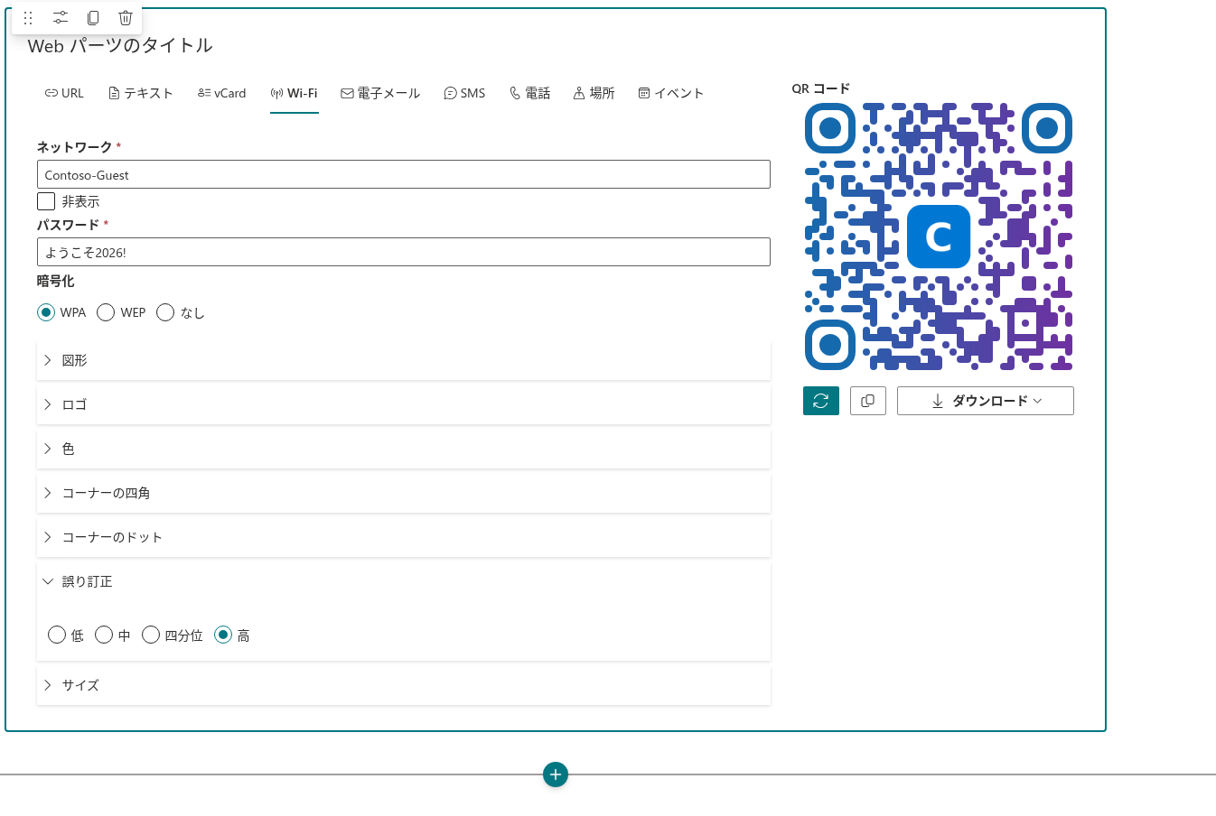Expand the 図形 section
Image resolution: width=1216 pixels, height=816 pixels.
point(404,360)
